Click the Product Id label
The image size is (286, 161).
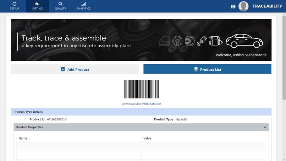point(37,119)
